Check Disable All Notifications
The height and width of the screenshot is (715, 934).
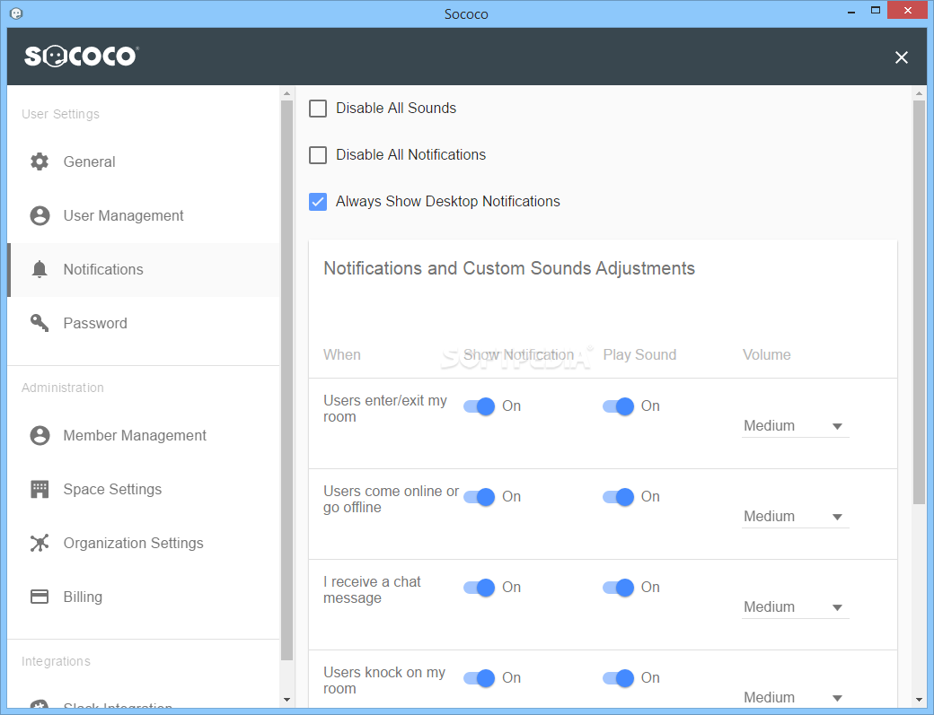click(x=318, y=155)
